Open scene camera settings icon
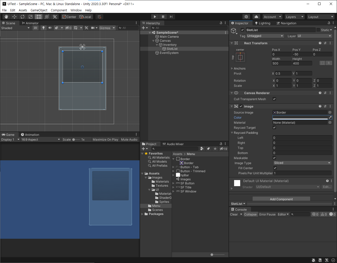Viewport: 337px width, 263px height. [93, 28]
